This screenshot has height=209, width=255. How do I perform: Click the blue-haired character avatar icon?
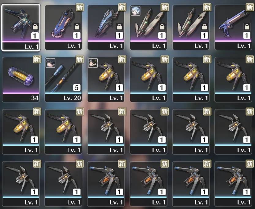(x=136, y=11)
